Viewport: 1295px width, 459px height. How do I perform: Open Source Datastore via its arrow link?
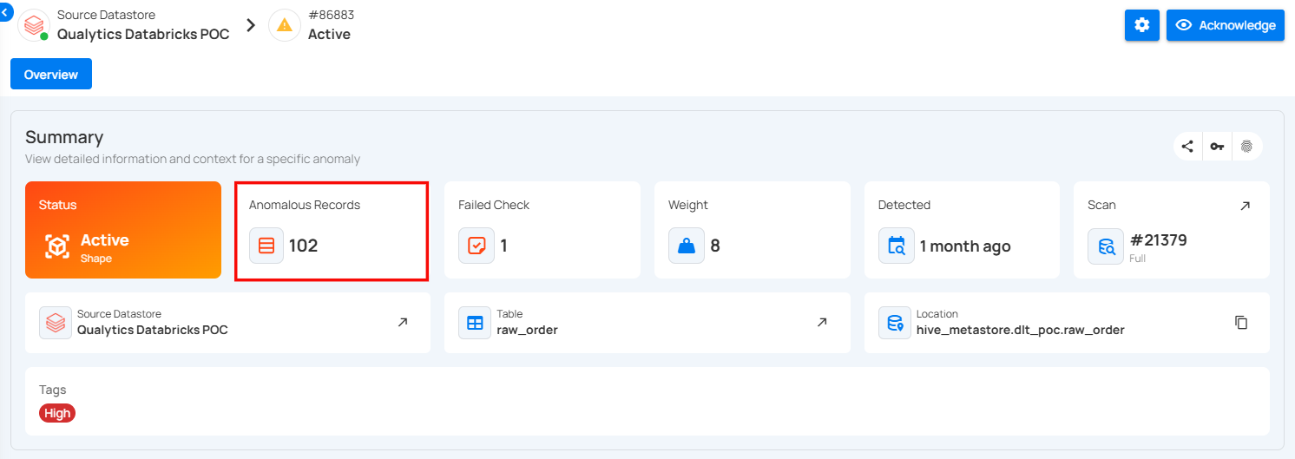[403, 322]
